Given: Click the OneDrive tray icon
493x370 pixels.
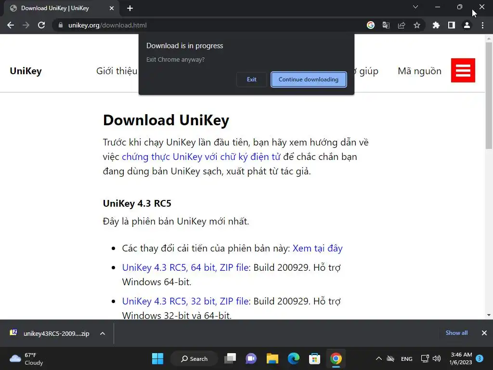Looking at the screenshot, I should (390, 358).
